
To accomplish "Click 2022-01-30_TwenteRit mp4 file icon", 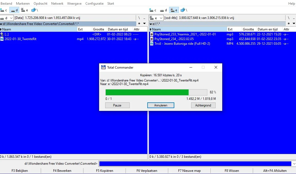I will pyautogui.click(x=2, y=39).
